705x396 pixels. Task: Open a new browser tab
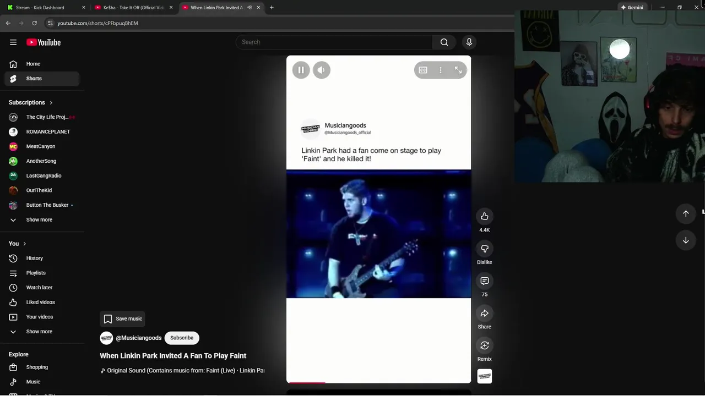(272, 8)
